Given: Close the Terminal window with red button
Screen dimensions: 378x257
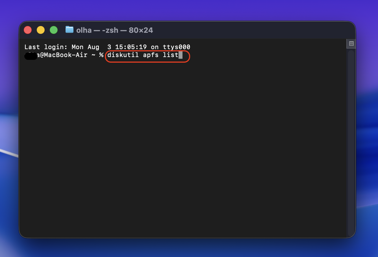Looking at the screenshot, I should click(28, 30).
